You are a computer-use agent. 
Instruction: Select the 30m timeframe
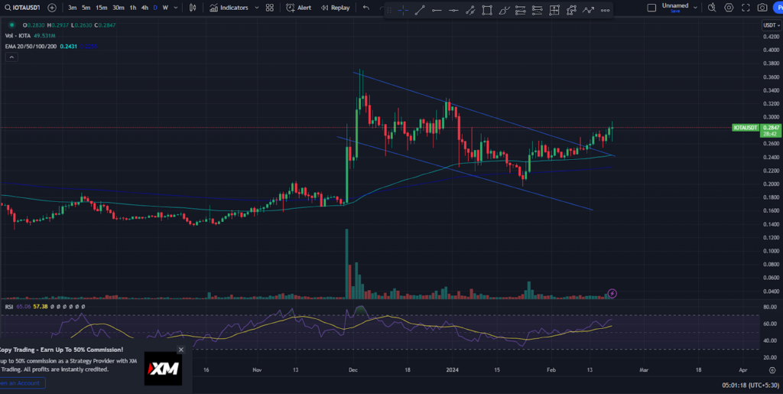(119, 8)
